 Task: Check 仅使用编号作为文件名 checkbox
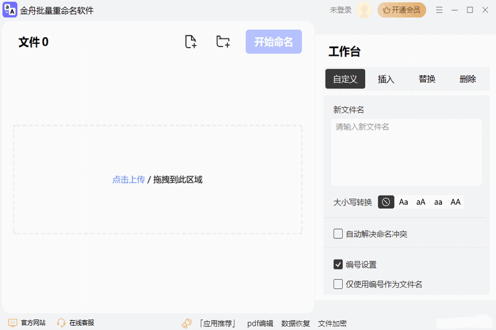click(338, 284)
